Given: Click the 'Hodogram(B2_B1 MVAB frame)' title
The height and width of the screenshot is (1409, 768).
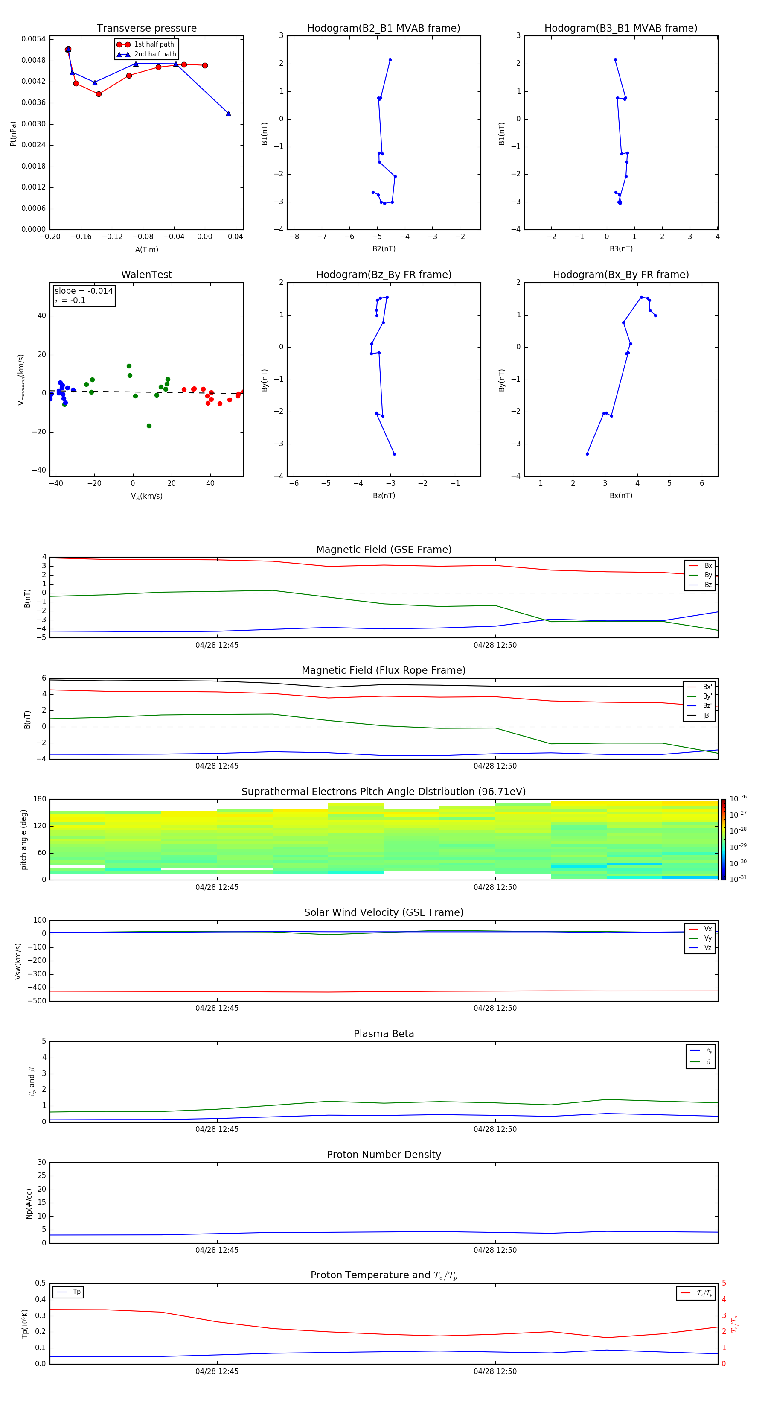Looking at the screenshot, I should [384, 29].
